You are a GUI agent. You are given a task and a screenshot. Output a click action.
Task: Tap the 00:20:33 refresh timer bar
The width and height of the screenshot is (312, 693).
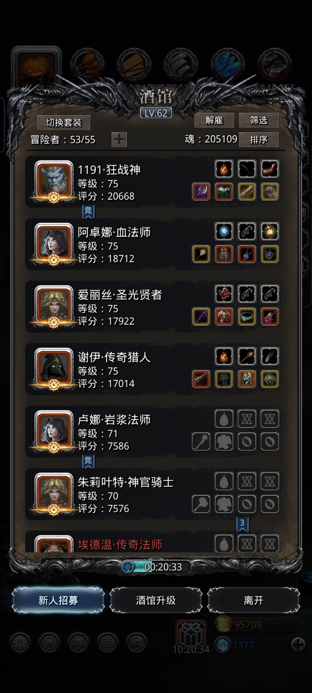156,567
